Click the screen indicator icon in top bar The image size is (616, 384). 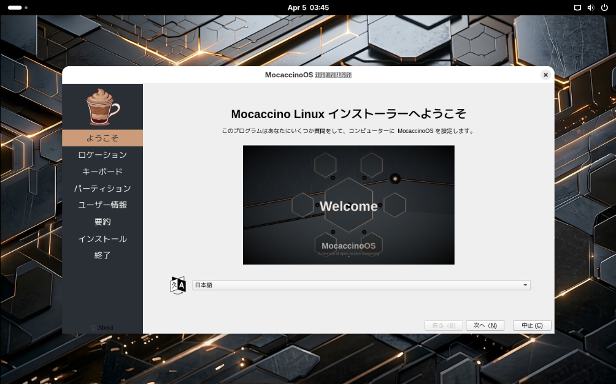pyautogui.click(x=577, y=7)
